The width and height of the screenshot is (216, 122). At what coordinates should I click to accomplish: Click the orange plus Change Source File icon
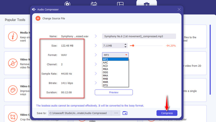click(x=38, y=18)
